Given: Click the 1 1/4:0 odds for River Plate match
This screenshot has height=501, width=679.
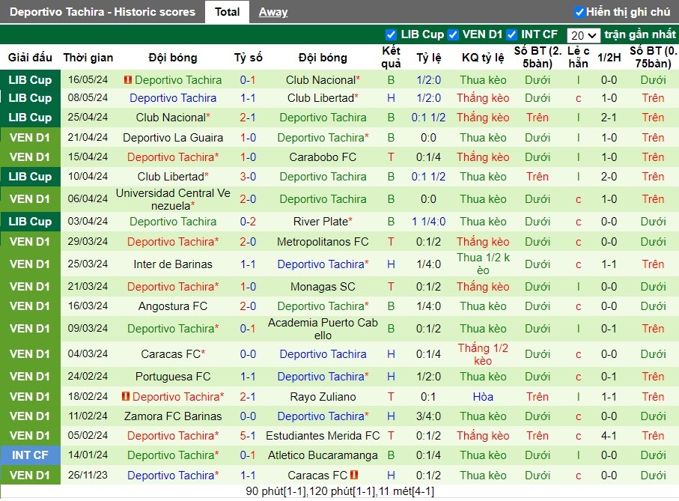Looking at the screenshot, I should pos(428,222).
